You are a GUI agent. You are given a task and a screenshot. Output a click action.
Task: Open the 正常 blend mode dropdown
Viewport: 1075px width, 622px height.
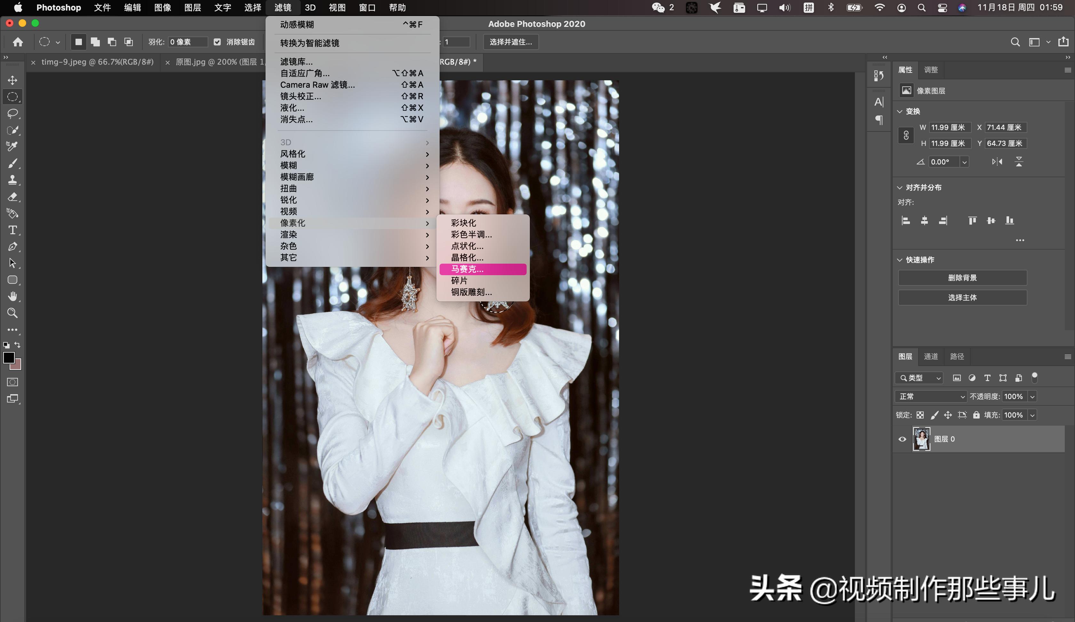[930, 396]
